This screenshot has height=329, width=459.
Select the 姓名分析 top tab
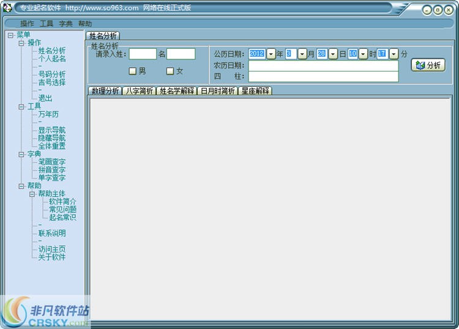[103, 35]
